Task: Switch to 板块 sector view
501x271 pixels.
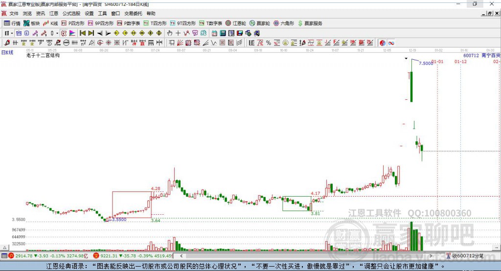Action: pos(32,23)
